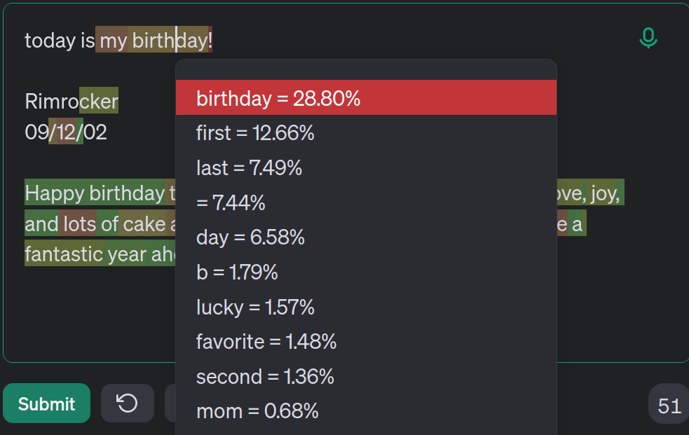Click the token count badge showing 51

click(669, 404)
